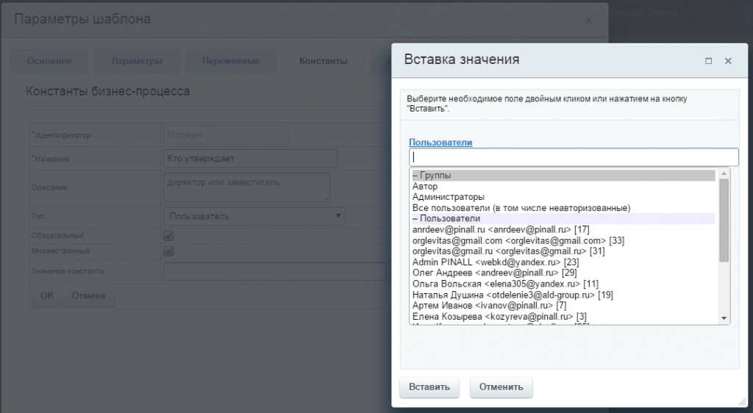This screenshot has height=413, width=753.
Task: Close the Вставка значения dialog
Action: click(x=728, y=61)
